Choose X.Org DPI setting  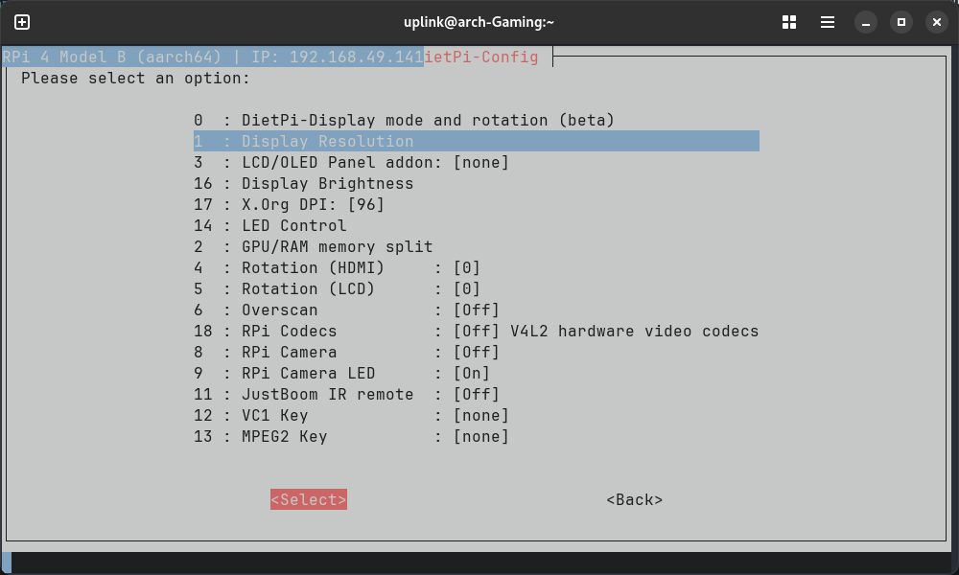(x=289, y=205)
